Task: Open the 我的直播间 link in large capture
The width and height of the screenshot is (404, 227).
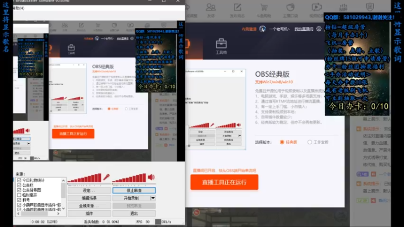Action: 304,29
